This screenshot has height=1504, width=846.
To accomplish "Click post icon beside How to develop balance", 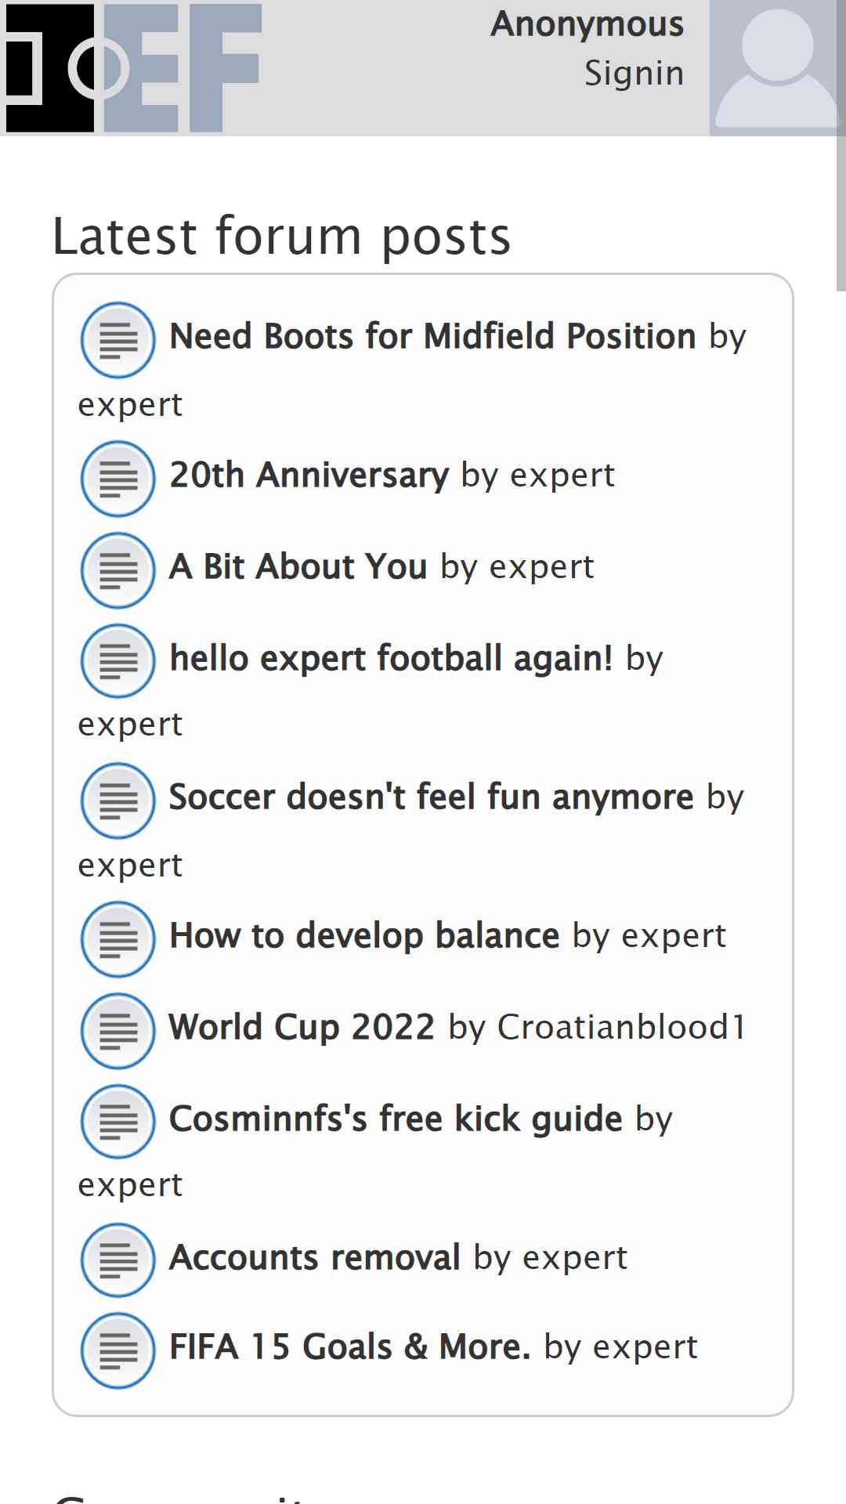I will [118, 939].
